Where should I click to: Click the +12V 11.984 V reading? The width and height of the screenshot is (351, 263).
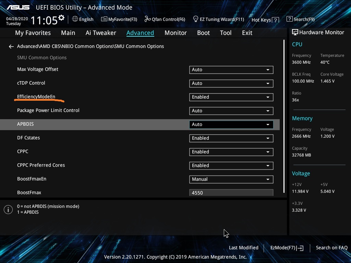click(x=300, y=191)
